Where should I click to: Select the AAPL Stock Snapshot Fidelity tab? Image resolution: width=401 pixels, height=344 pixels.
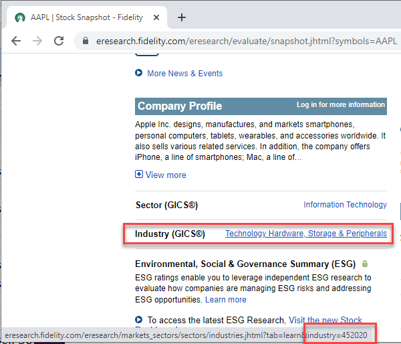click(x=87, y=17)
